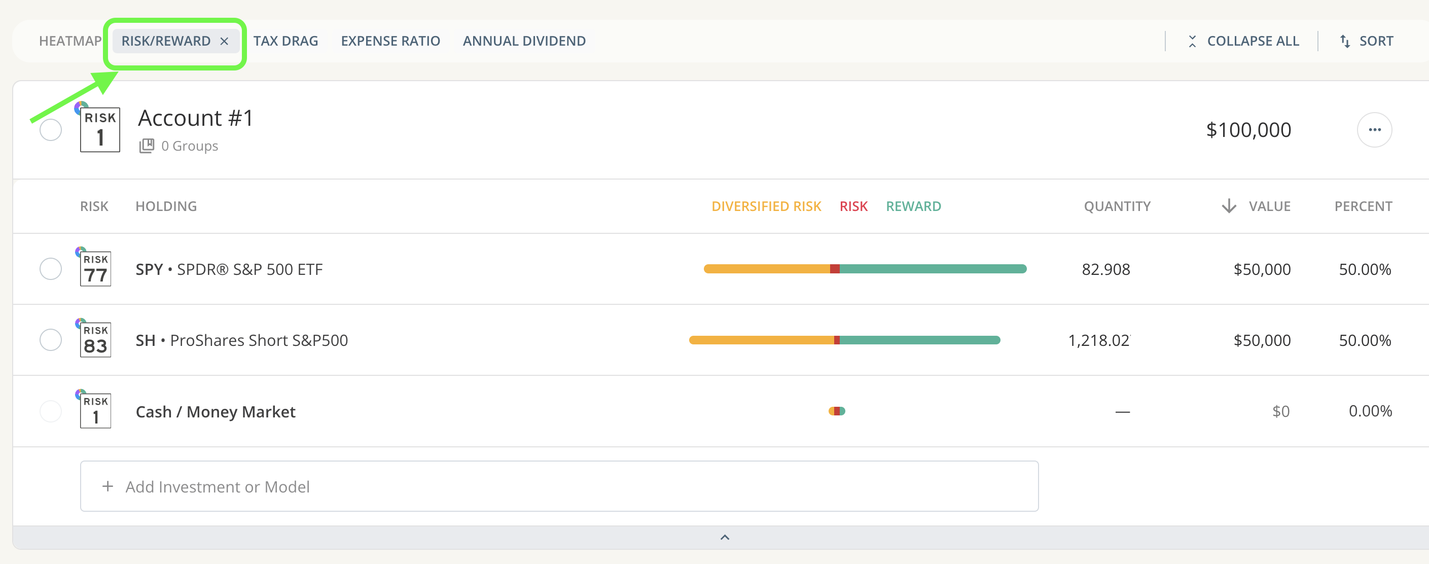This screenshot has height=564, width=1429.
Task: Click the groups bookmark icon under Account #1
Action: 147,145
